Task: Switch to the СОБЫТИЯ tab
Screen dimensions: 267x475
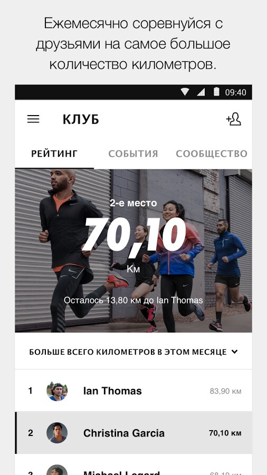Action: pos(133,154)
